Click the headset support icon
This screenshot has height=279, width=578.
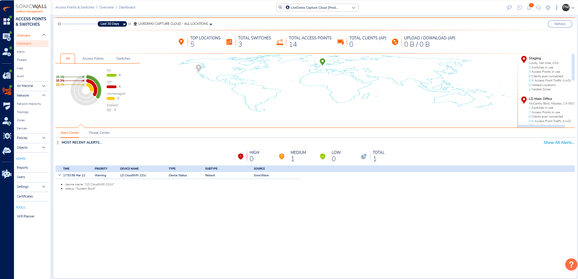click(x=539, y=8)
